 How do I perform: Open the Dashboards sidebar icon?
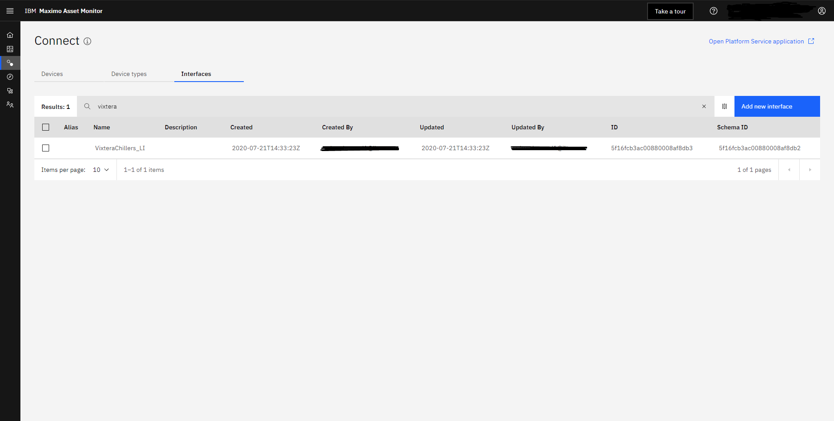(10, 49)
